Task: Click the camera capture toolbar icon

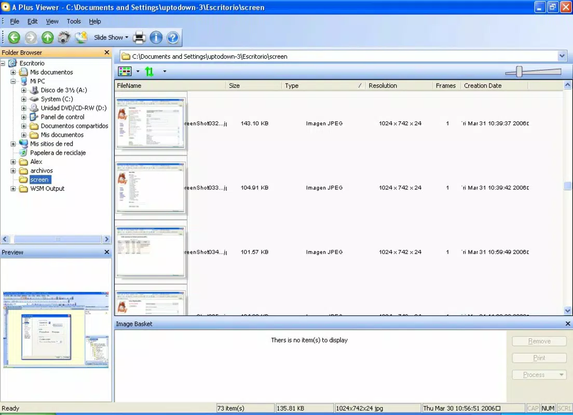Action: click(x=64, y=37)
